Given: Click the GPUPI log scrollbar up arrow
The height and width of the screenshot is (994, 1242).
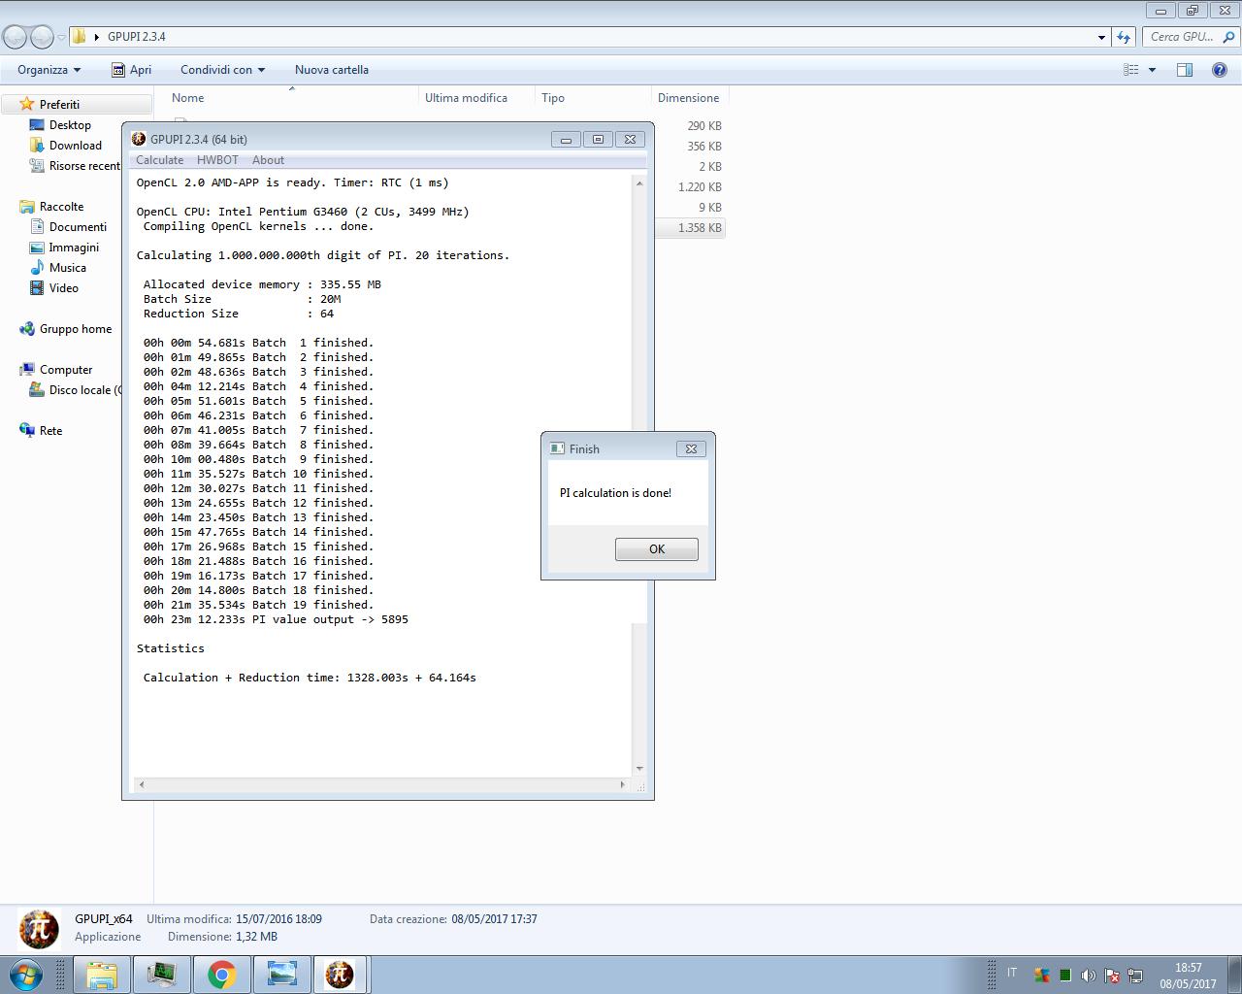Looking at the screenshot, I should (638, 182).
